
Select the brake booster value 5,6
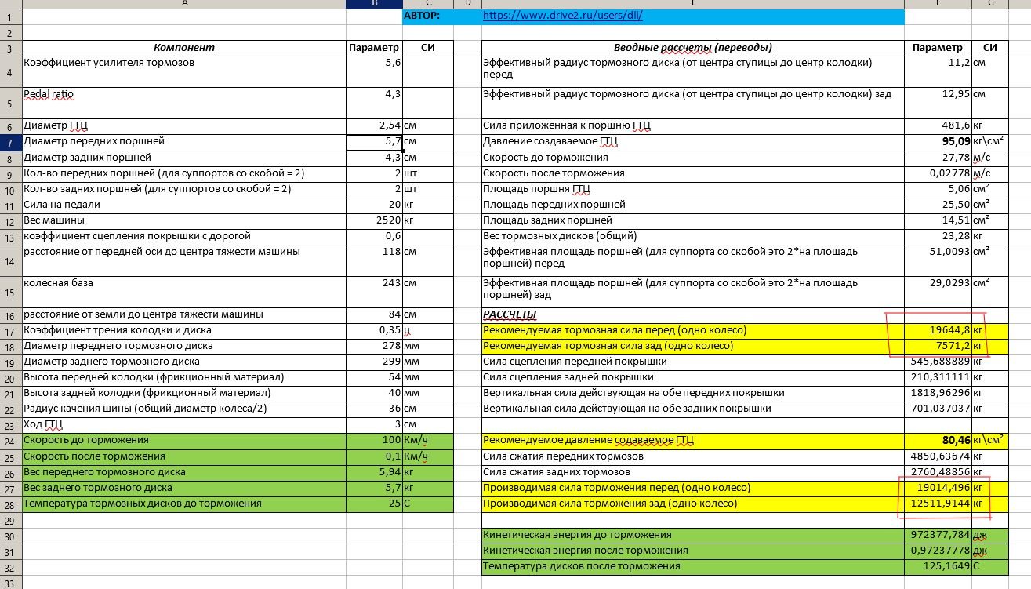point(374,71)
